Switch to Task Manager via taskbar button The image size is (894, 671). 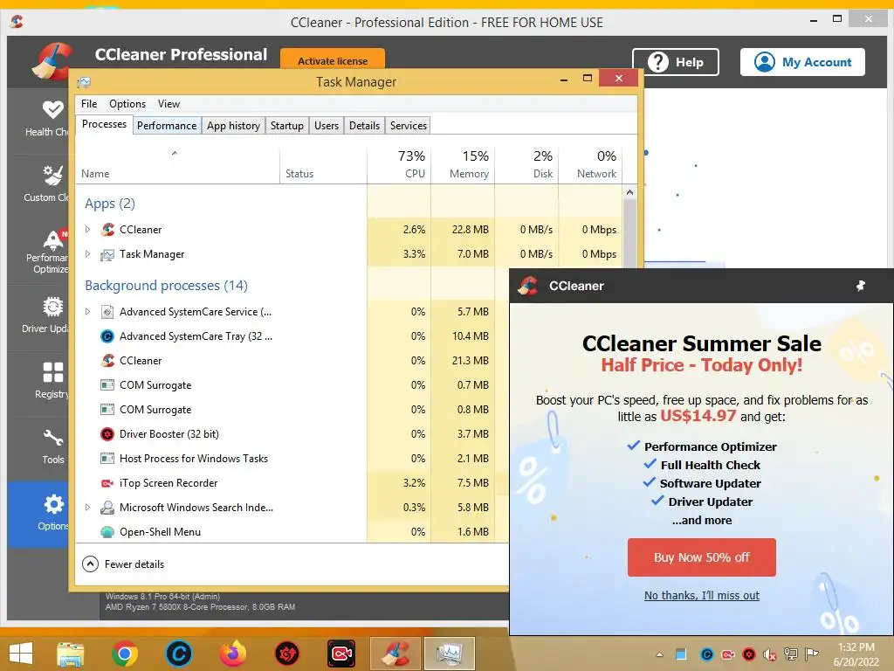450,654
